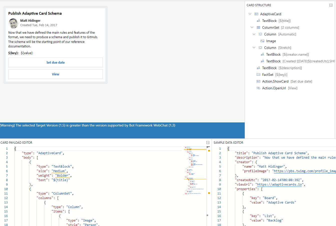Click the TextBlock ${title} icon
The height and width of the screenshot is (226, 336).
(258, 21)
